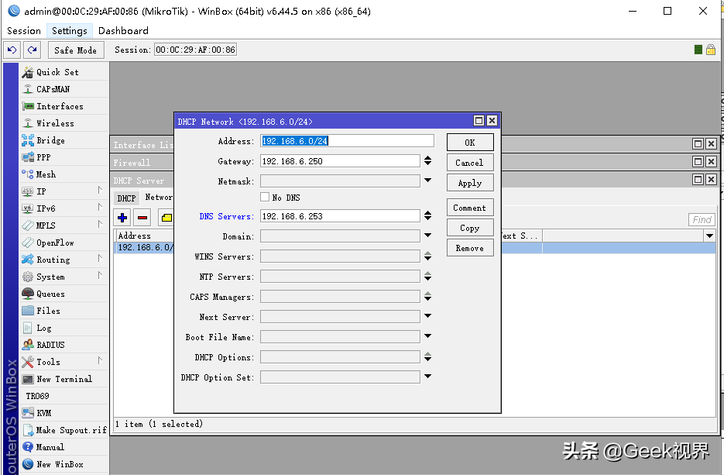The width and height of the screenshot is (724, 475).
Task: Click the Apply button
Action: (x=470, y=183)
